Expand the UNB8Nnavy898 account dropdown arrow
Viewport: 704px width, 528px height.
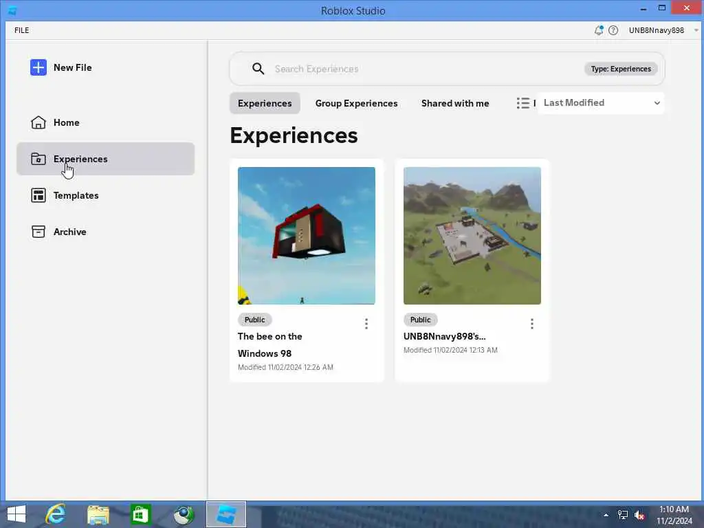696,30
